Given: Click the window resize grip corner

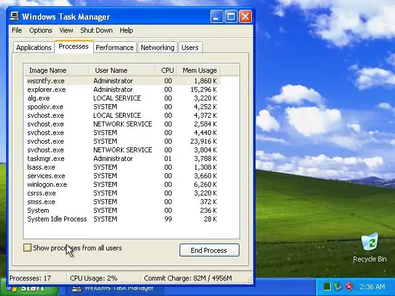Looking at the screenshot, I should pos(249,281).
